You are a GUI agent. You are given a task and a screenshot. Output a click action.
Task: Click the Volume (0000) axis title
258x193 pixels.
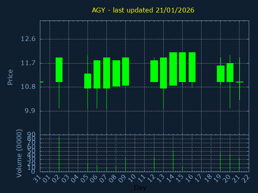pos(19,153)
